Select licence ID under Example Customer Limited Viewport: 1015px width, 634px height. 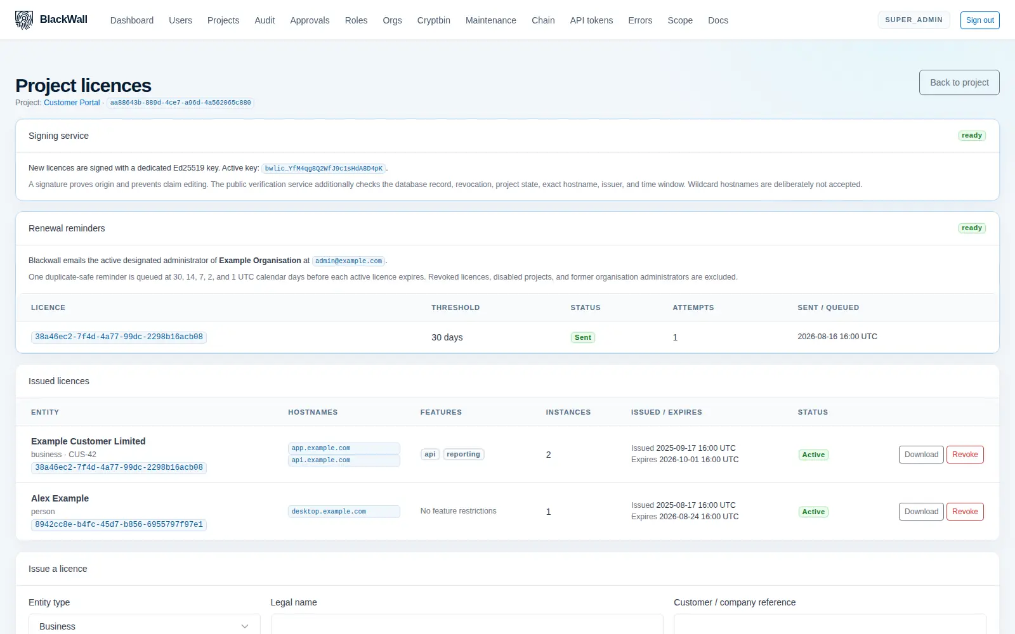pyautogui.click(x=119, y=468)
